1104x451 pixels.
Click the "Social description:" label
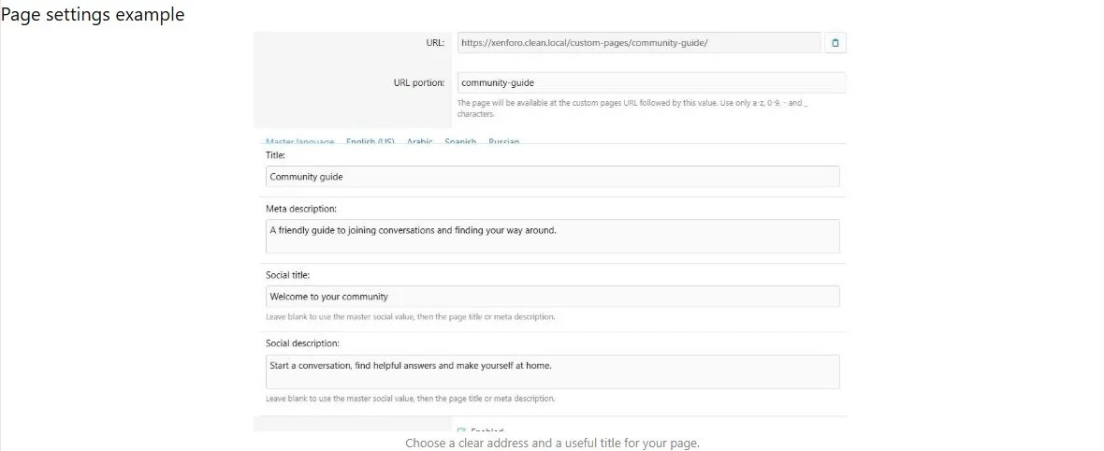coord(303,343)
